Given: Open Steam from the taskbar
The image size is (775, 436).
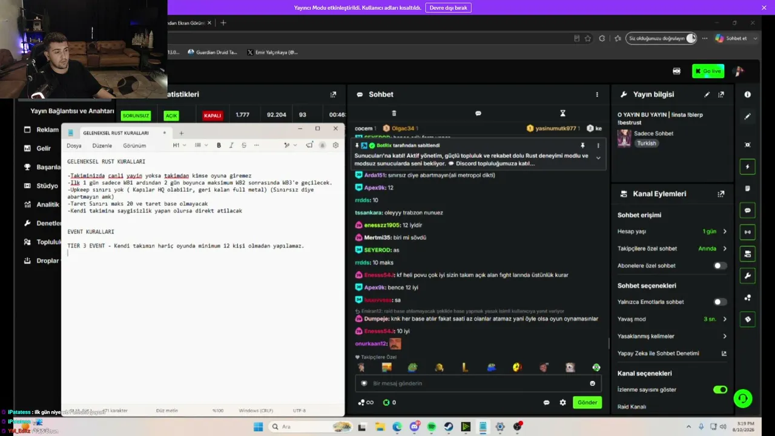Looking at the screenshot, I should (448, 427).
